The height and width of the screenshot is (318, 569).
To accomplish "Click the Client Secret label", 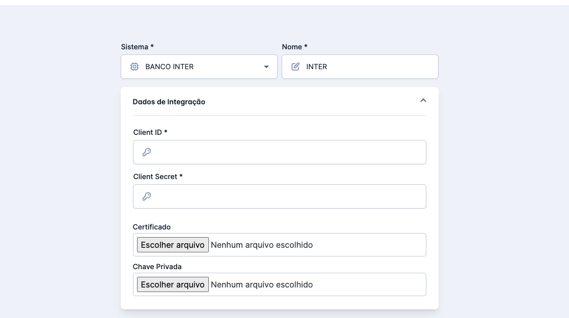I will click(x=158, y=177).
